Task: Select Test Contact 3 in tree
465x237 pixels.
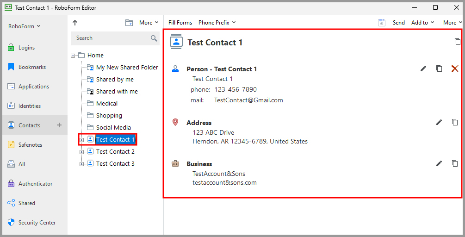Action: (x=115, y=164)
